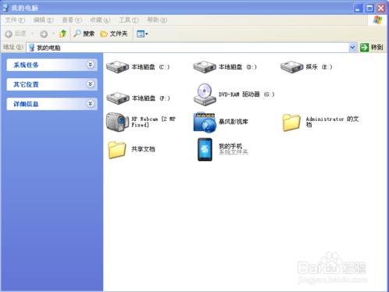
Task: Close the 我的电脑 window
Action: (381, 8)
